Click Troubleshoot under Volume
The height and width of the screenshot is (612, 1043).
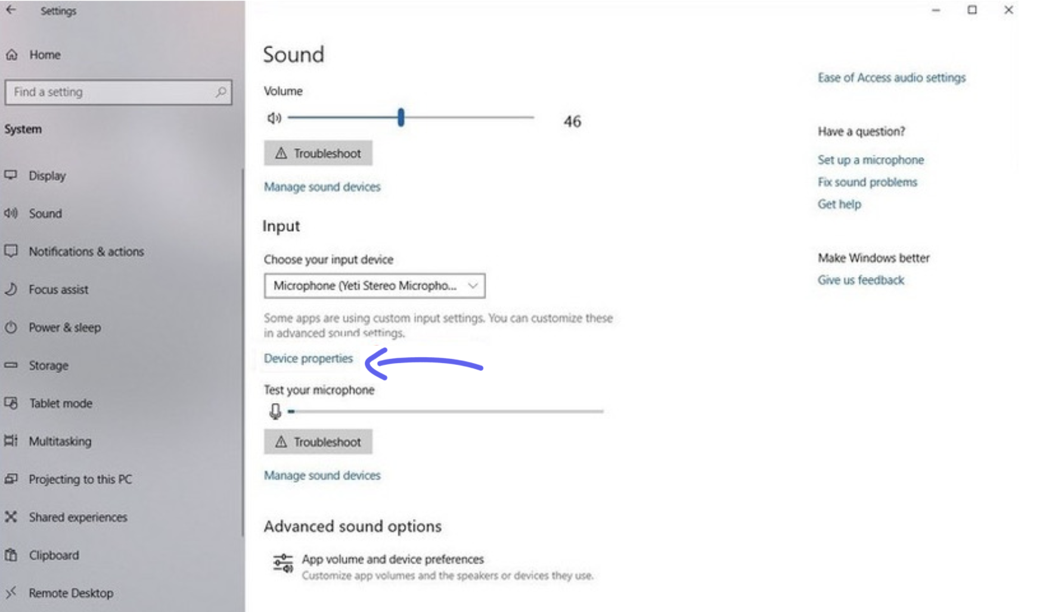click(x=318, y=153)
